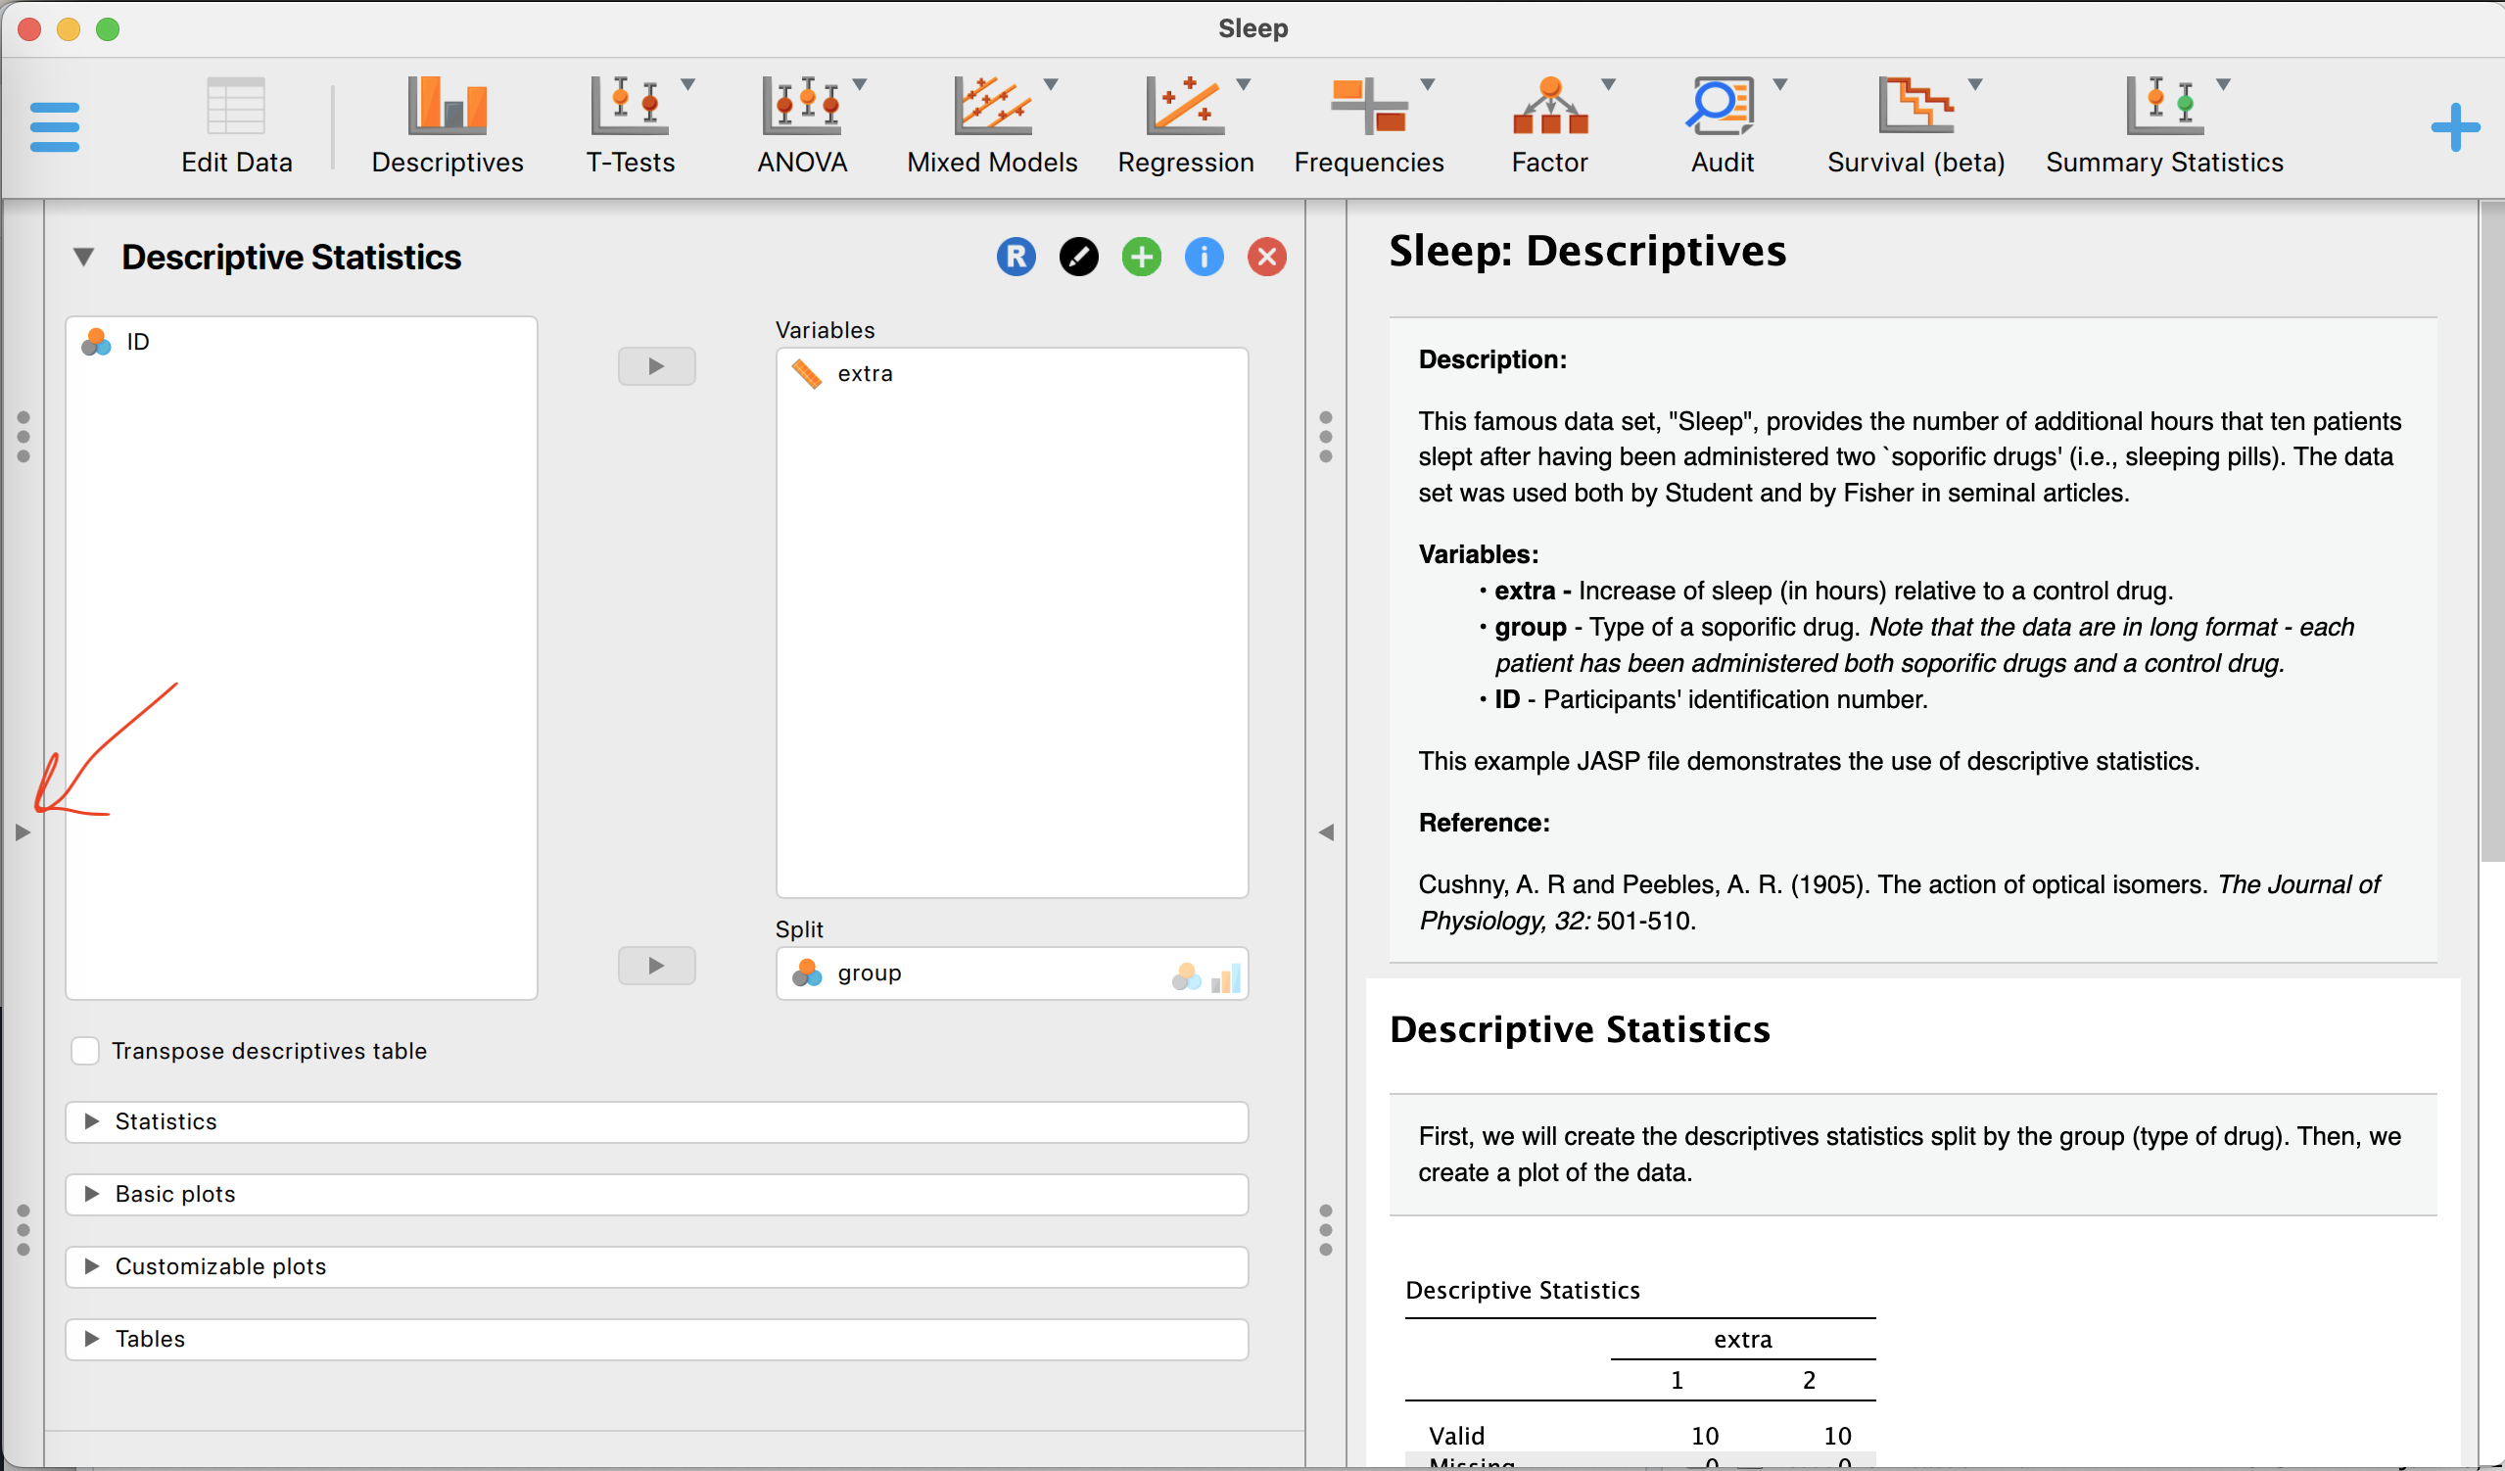The height and width of the screenshot is (1471, 2505).
Task: Move variable into Split with the arrow button
Action: pyautogui.click(x=656, y=965)
